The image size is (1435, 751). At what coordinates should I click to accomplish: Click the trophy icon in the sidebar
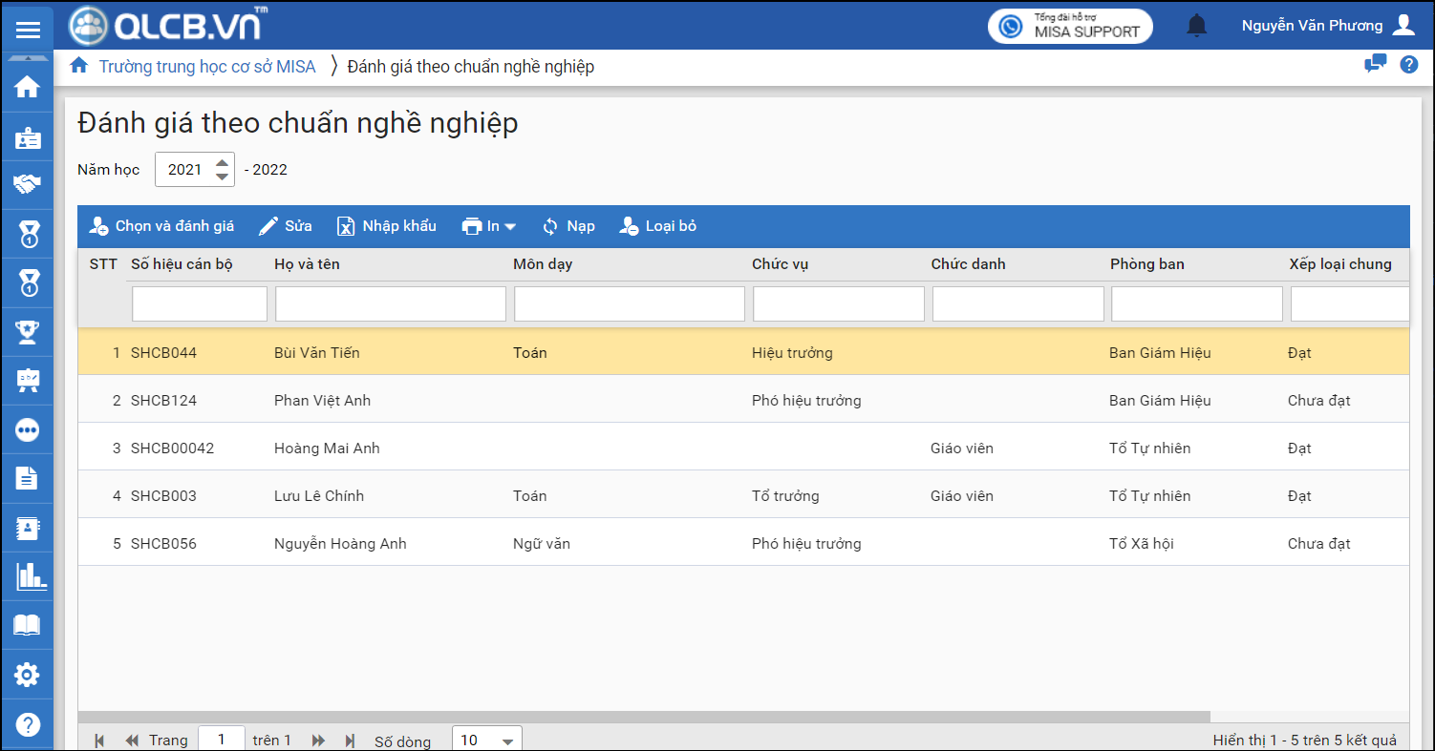[x=28, y=331]
